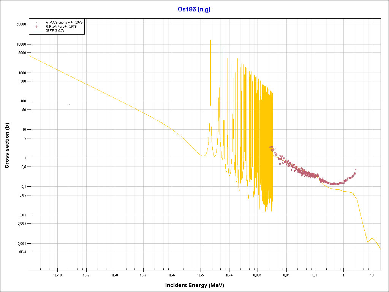Click the 5E-4 tick label on y-axis
This screenshot has height=292, width=389.
[21, 252]
